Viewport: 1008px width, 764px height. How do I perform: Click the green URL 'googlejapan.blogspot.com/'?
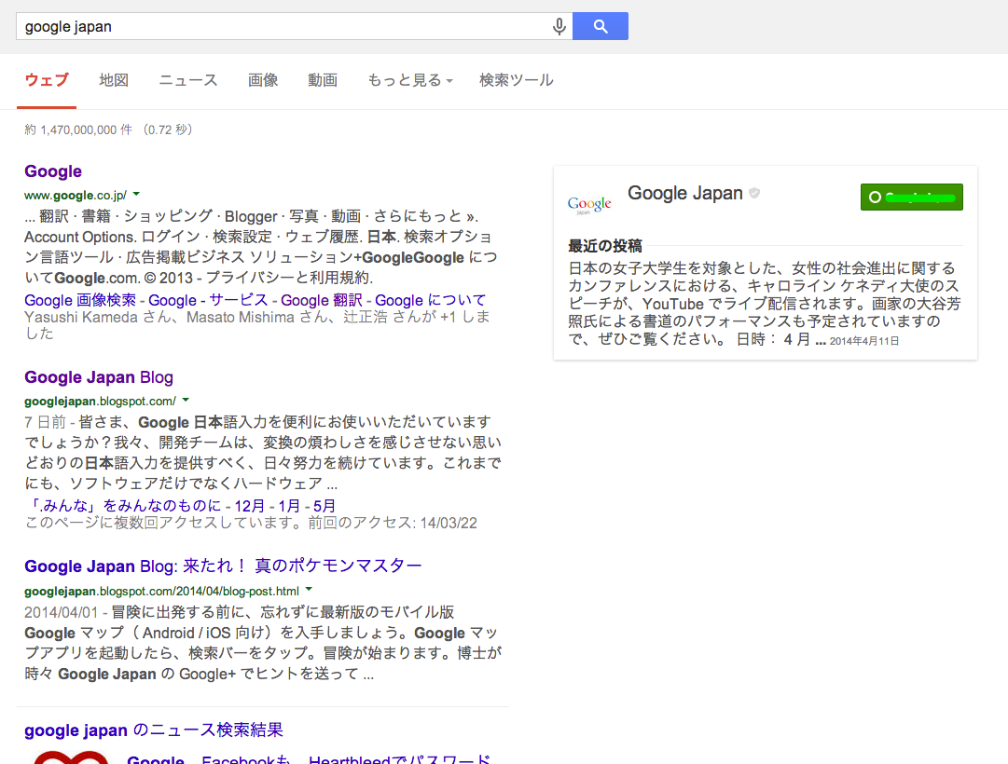pos(101,402)
